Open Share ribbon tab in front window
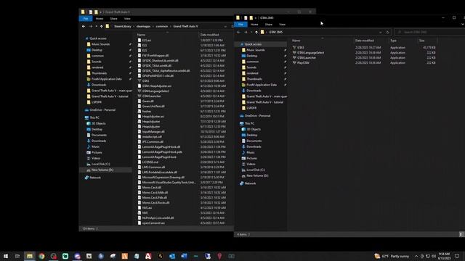 pyautogui.click(x=269, y=24)
